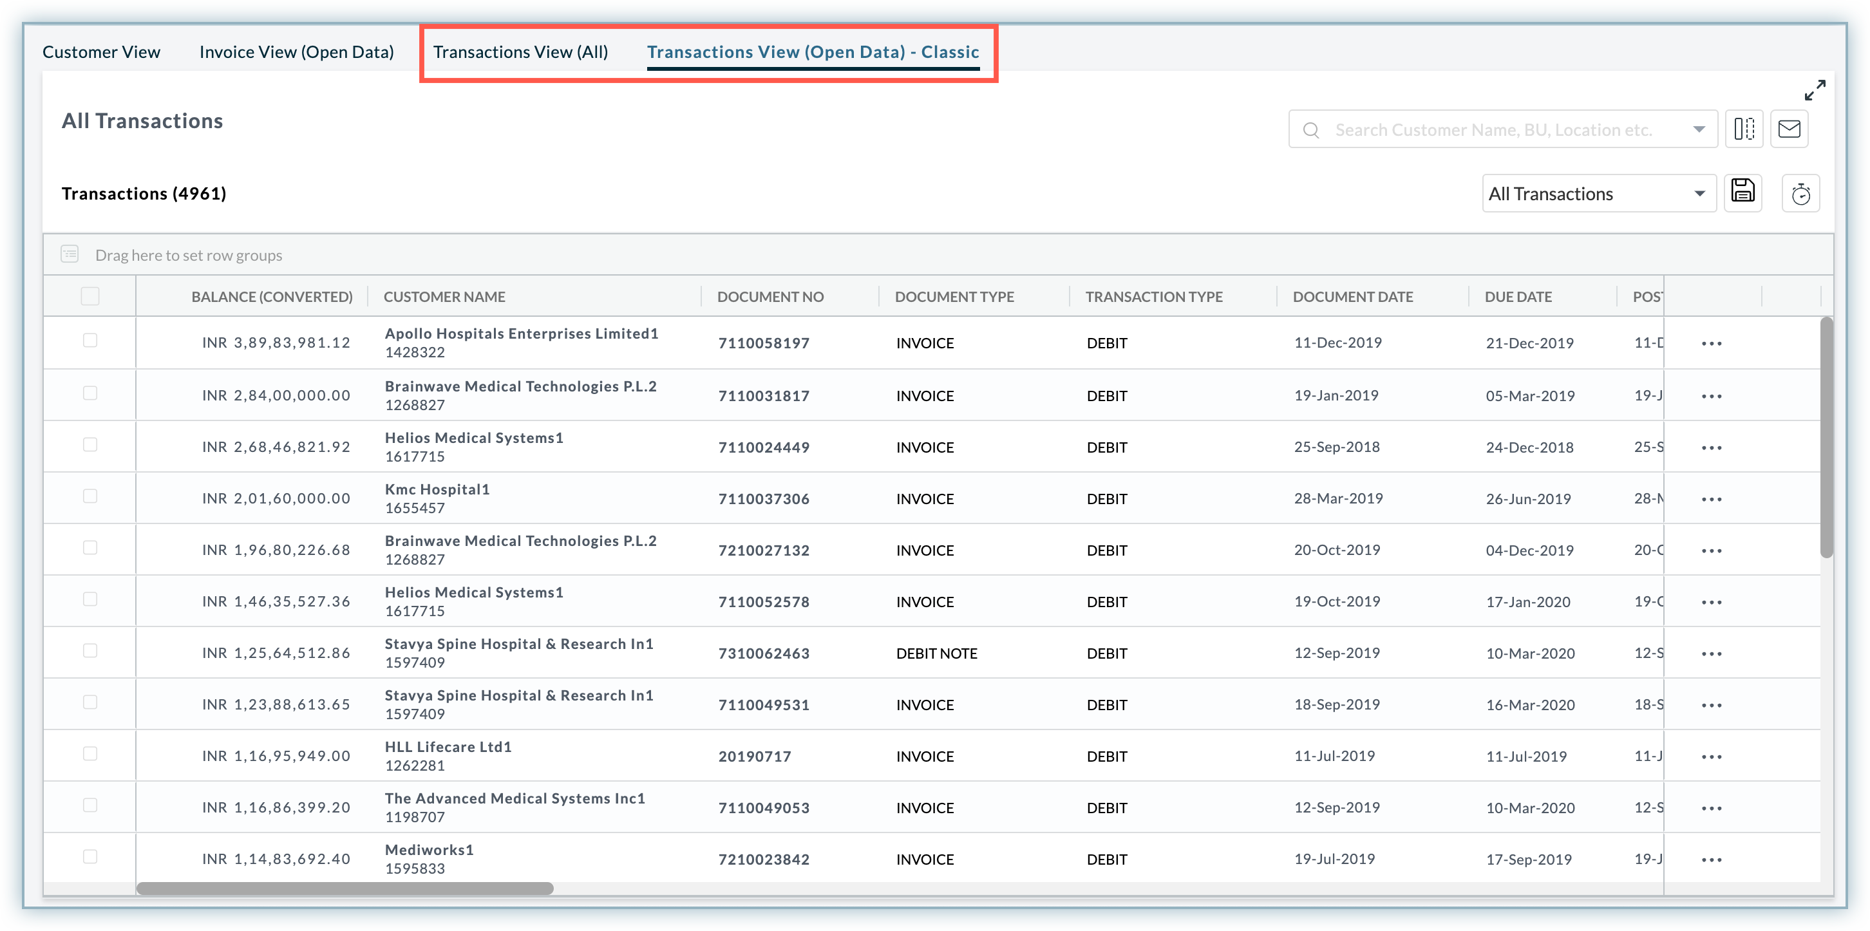Click the Transactions (4961) count label

point(144,194)
